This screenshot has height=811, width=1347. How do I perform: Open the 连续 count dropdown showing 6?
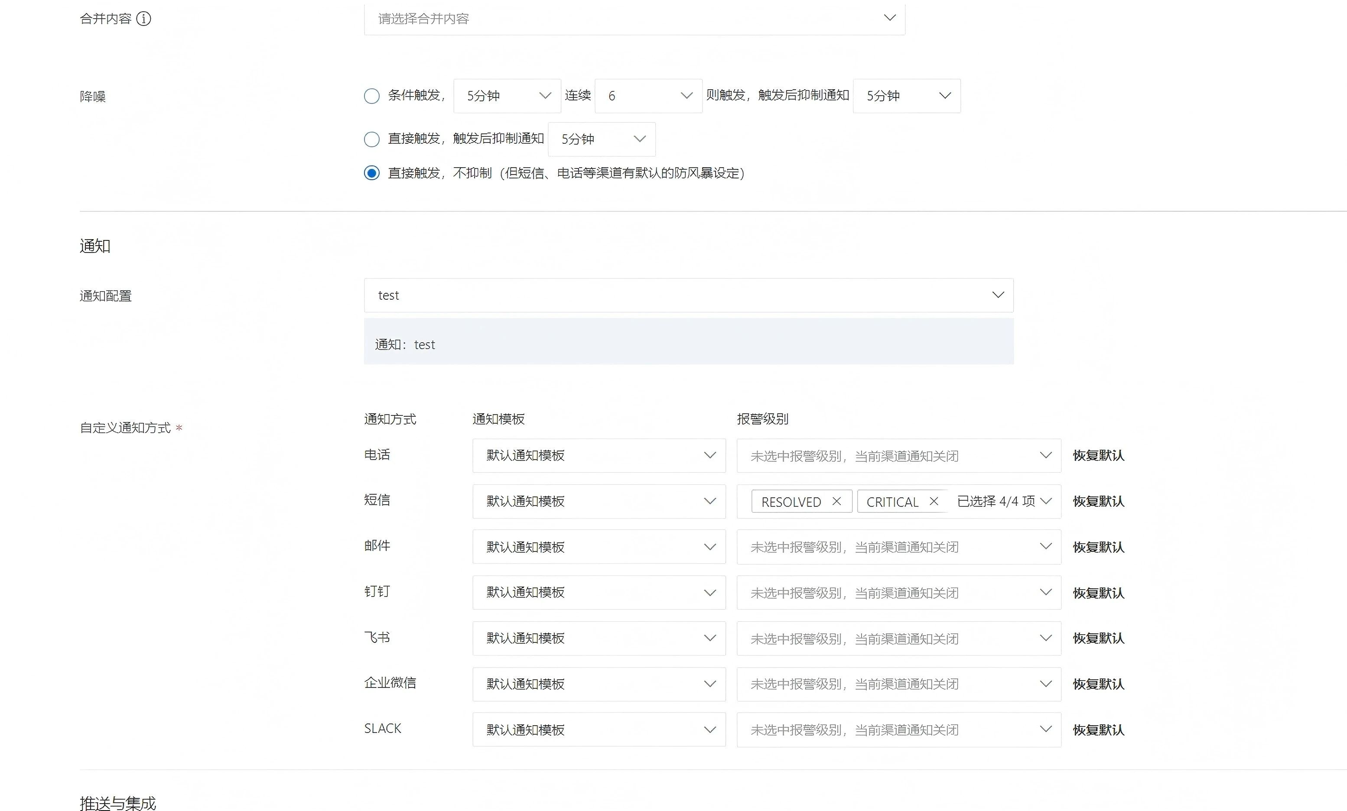point(648,96)
